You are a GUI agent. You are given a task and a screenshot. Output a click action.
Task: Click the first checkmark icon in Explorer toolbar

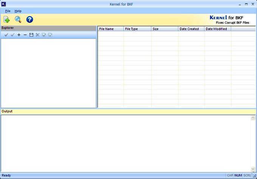(6, 35)
